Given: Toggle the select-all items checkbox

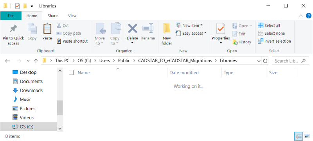Looking at the screenshot, I should (71, 73).
